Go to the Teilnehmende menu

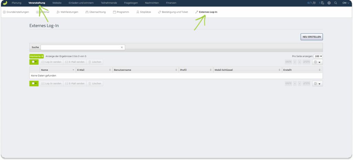click(x=109, y=3)
